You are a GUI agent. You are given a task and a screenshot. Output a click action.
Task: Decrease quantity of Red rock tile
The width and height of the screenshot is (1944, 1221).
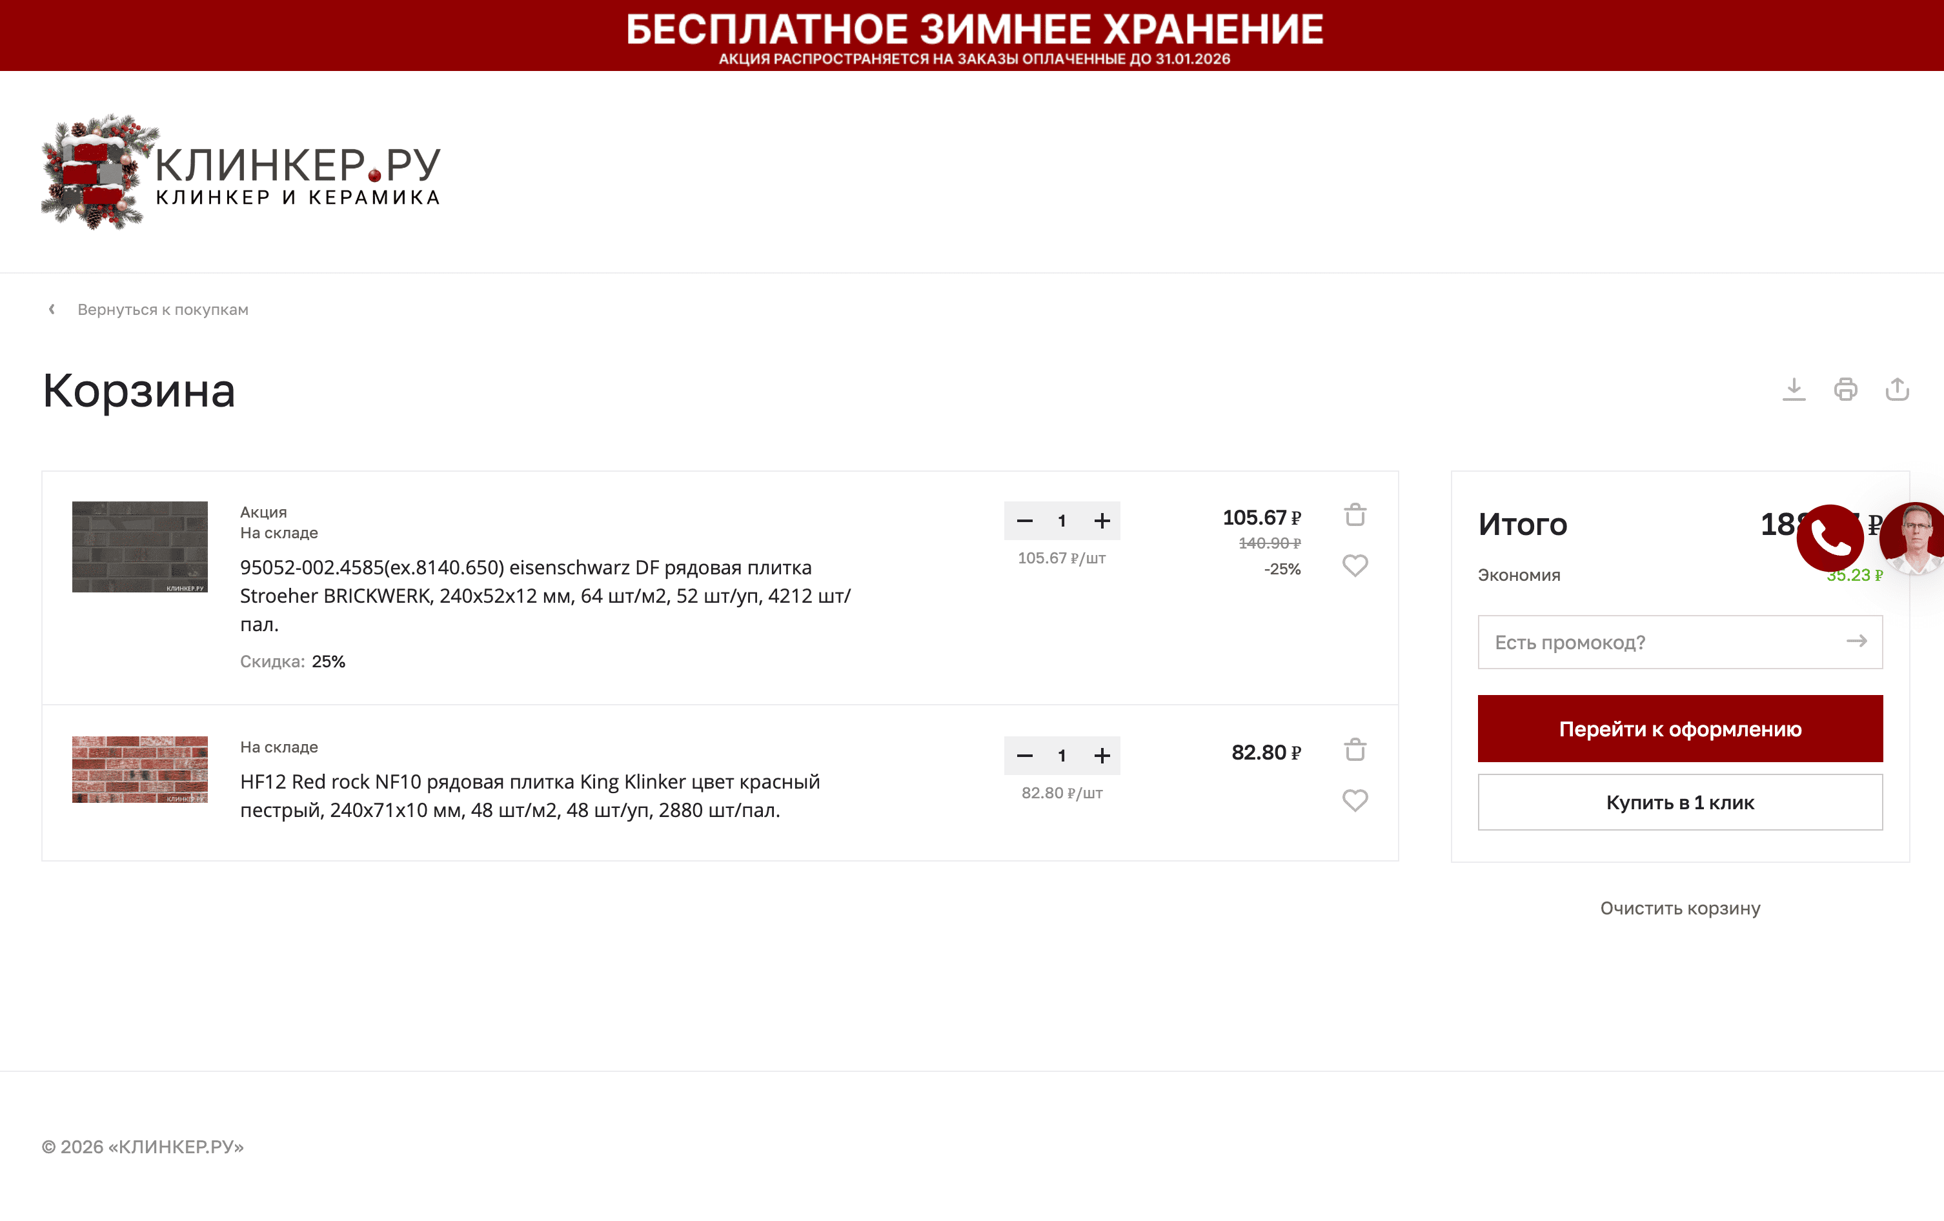1024,756
